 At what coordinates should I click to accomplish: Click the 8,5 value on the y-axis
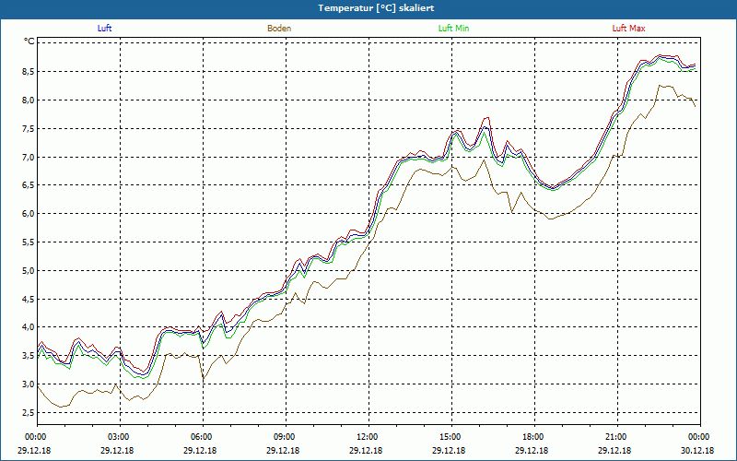click(28, 71)
